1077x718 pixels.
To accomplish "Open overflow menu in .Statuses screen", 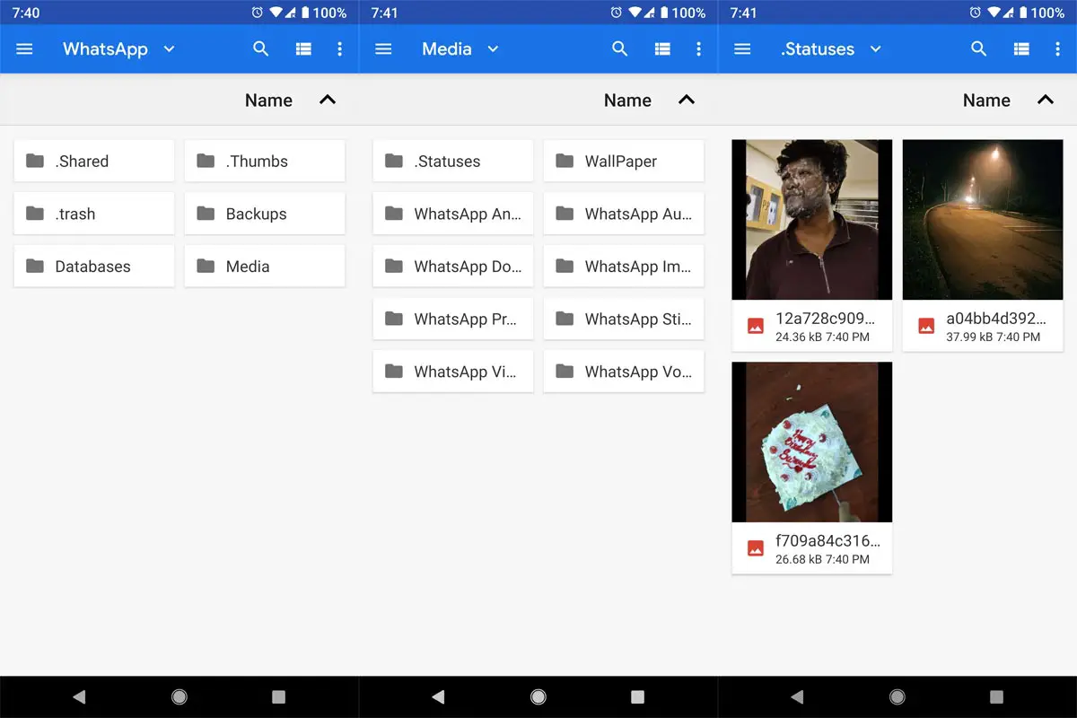I will tap(1057, 49).
